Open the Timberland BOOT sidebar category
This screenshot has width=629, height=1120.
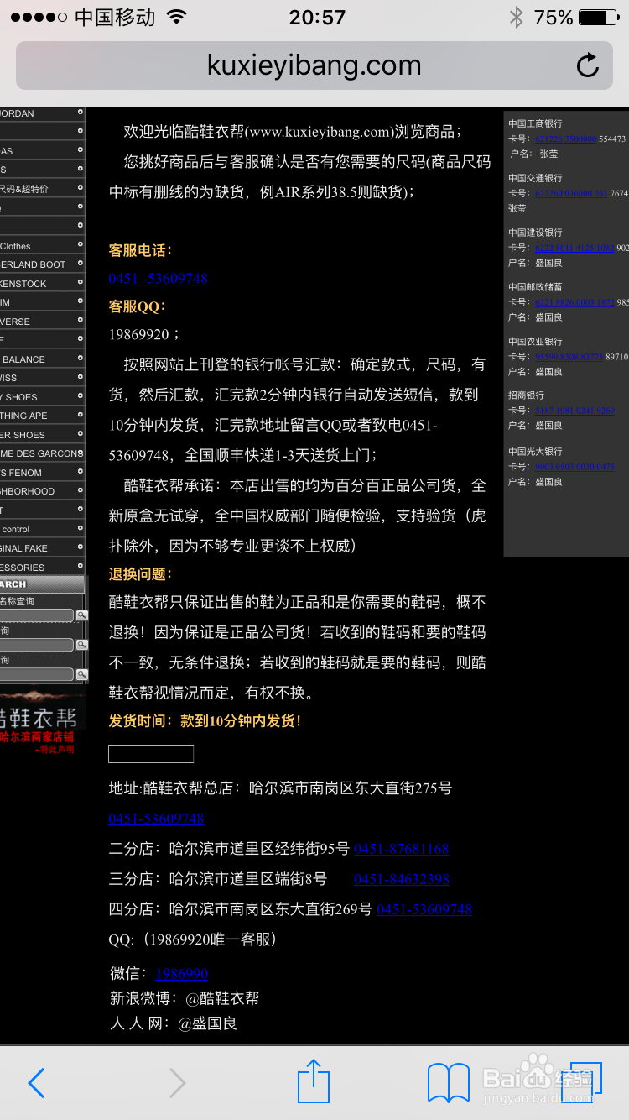tap(42, 264)
